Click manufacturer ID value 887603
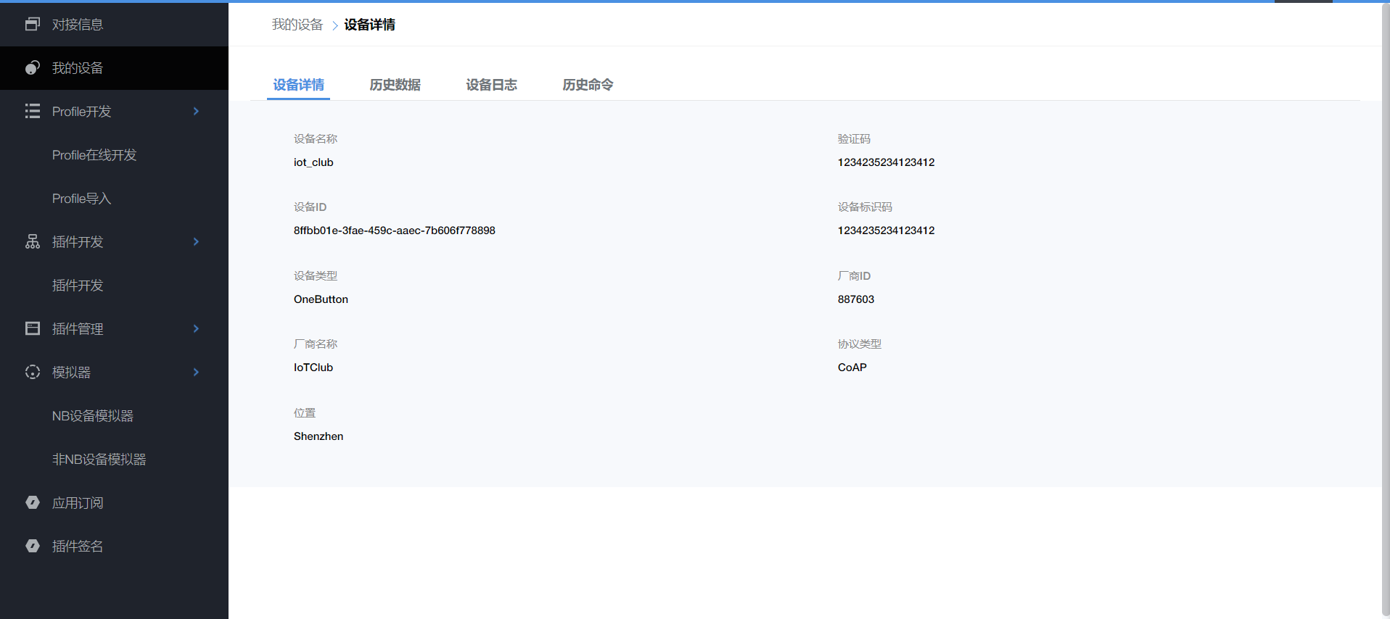1390x619 pixels. coord(856,299)
